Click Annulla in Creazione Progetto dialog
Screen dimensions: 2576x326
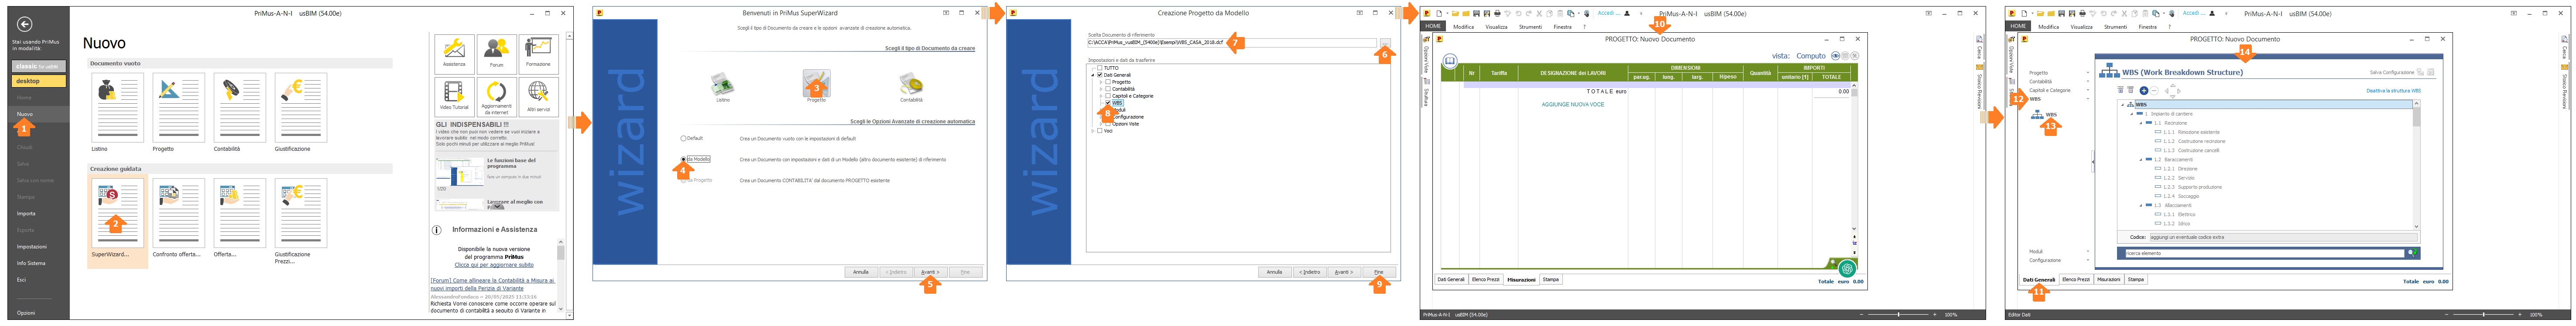coord(1274,272)
